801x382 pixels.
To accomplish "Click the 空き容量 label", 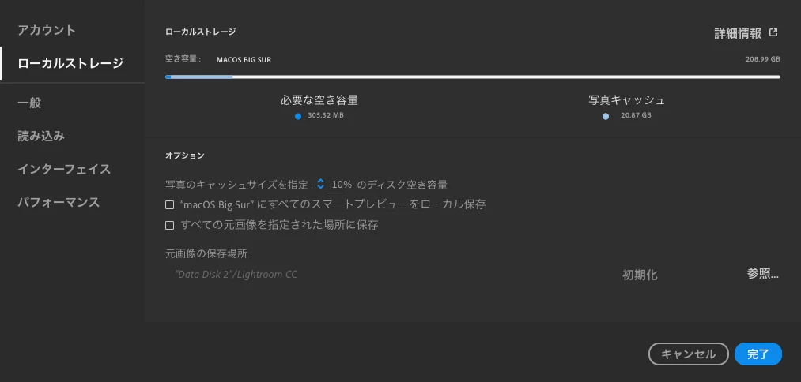I will point(183,59).
